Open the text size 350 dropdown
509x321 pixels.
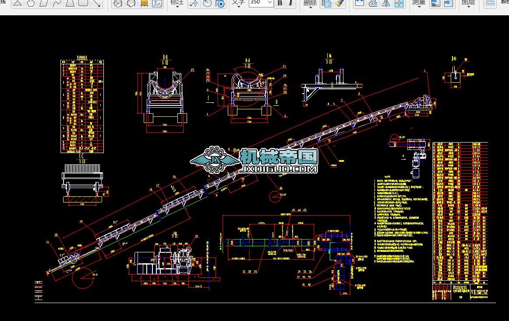(x=269, y=3)
